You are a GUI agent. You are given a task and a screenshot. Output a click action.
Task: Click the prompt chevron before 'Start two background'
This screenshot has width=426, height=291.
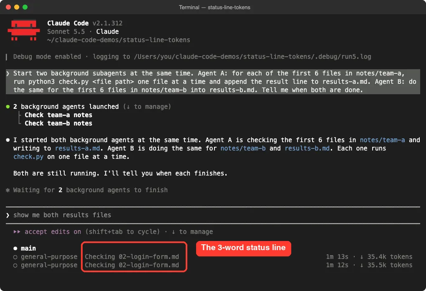coord(8,73)
